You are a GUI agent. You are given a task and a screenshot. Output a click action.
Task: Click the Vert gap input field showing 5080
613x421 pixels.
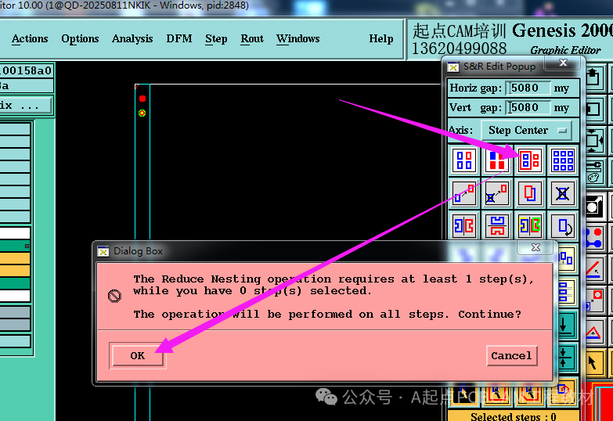click(528, 107)
